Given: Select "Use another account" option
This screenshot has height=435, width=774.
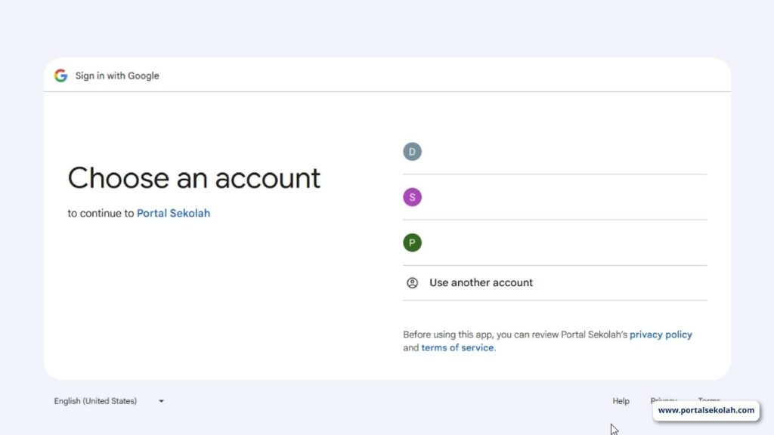Looking at the screenshot, I should (481, 283).
